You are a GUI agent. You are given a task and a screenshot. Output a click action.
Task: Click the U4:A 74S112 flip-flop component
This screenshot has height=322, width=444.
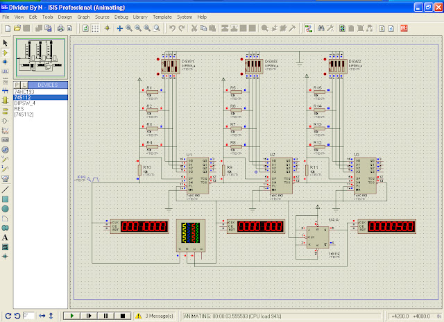(318, 237)
